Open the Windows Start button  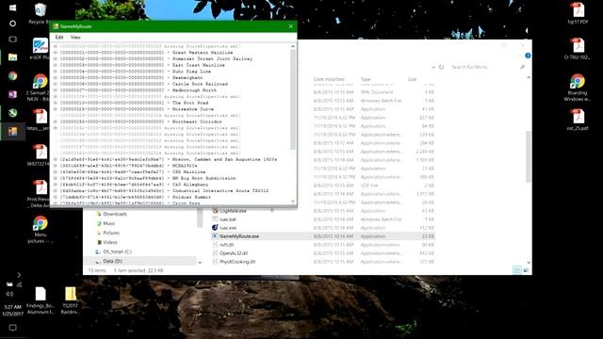[12, 8]
